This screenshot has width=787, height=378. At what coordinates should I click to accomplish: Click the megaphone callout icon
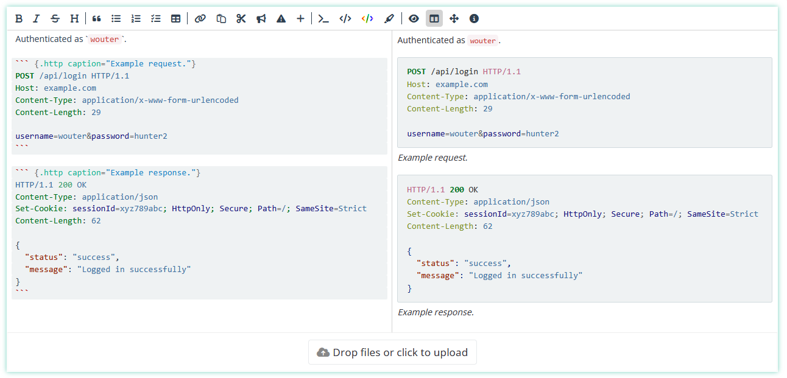coord(261,19)
